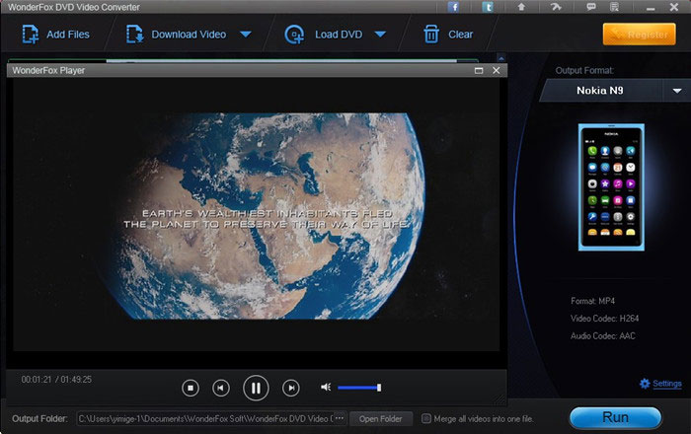This screenshot has height=434, width=691.
Task: Skip to the next track in player
Action: [x=291, y=388]
